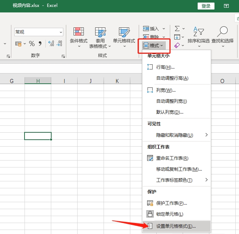Click the Insert (插入) cells button
239x234 pixels.
tap(151, 28)
